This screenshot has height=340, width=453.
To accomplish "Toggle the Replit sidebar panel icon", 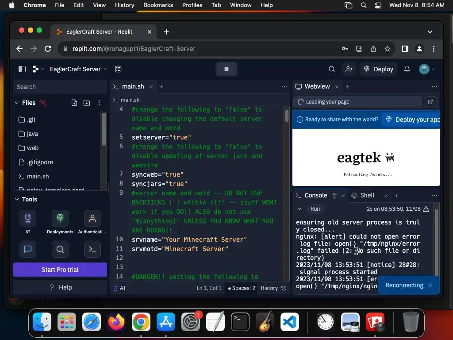I will [22, 69].
